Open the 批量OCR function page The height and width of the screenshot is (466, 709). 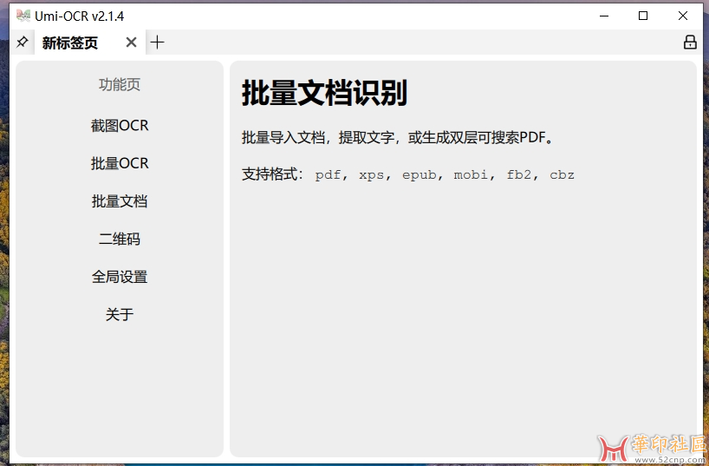tap(120, 163)
